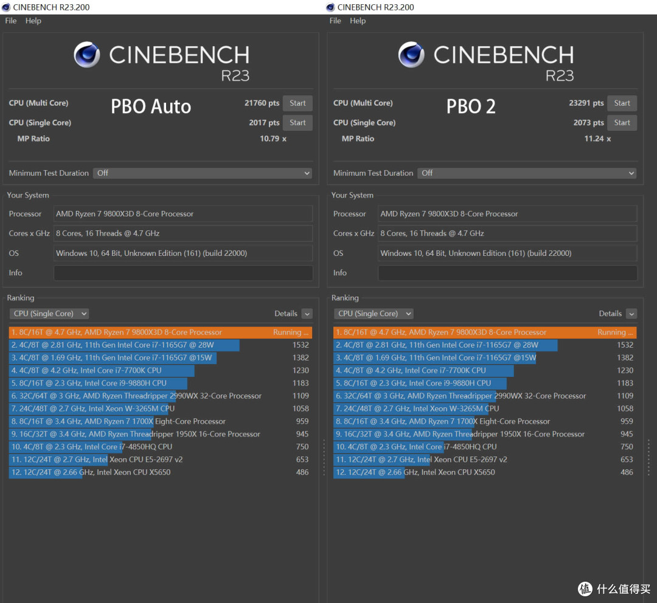Start the Multi Core test in PBO 2 window
This screenshot has width=657, height=603.
tap(622, 103)
